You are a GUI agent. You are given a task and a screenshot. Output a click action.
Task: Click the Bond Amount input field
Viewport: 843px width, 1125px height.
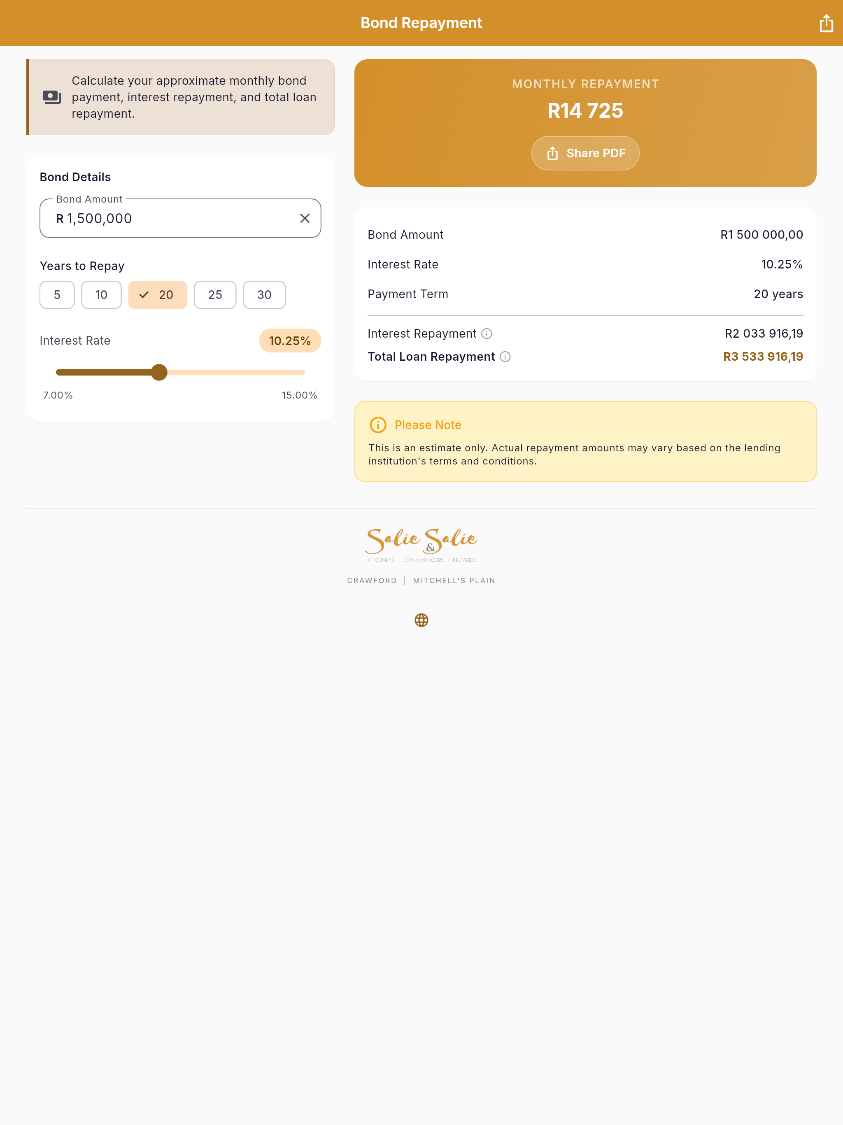[181, 218]
